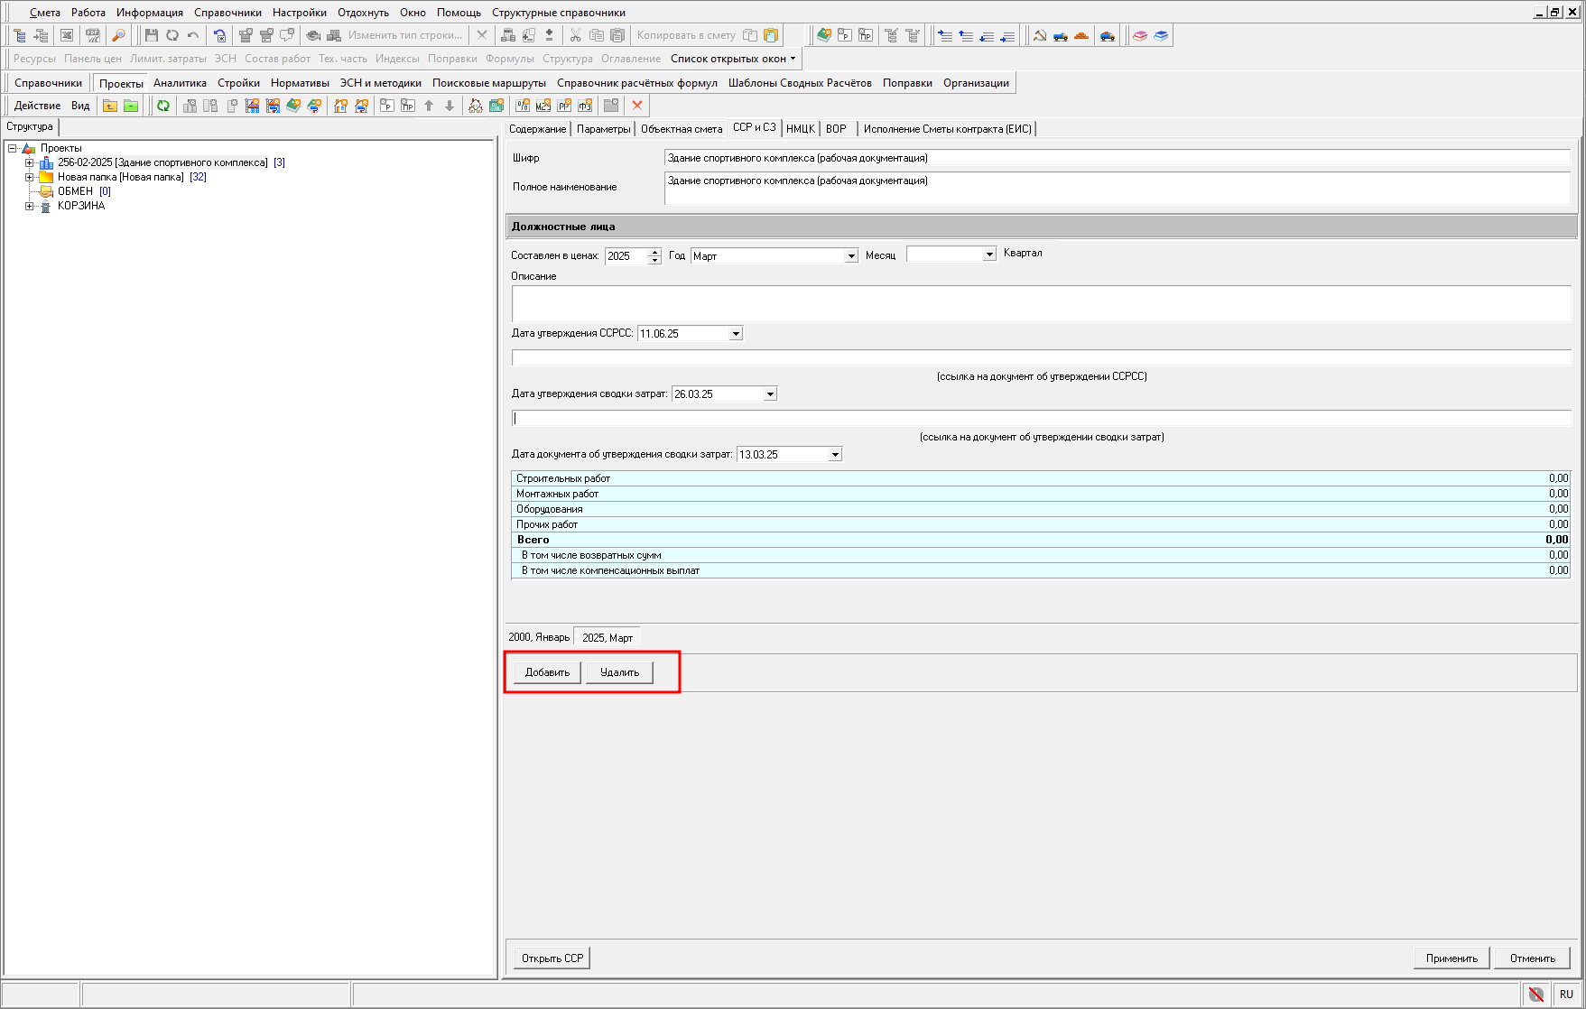Click the undo arrow icon

click(192, 35)
